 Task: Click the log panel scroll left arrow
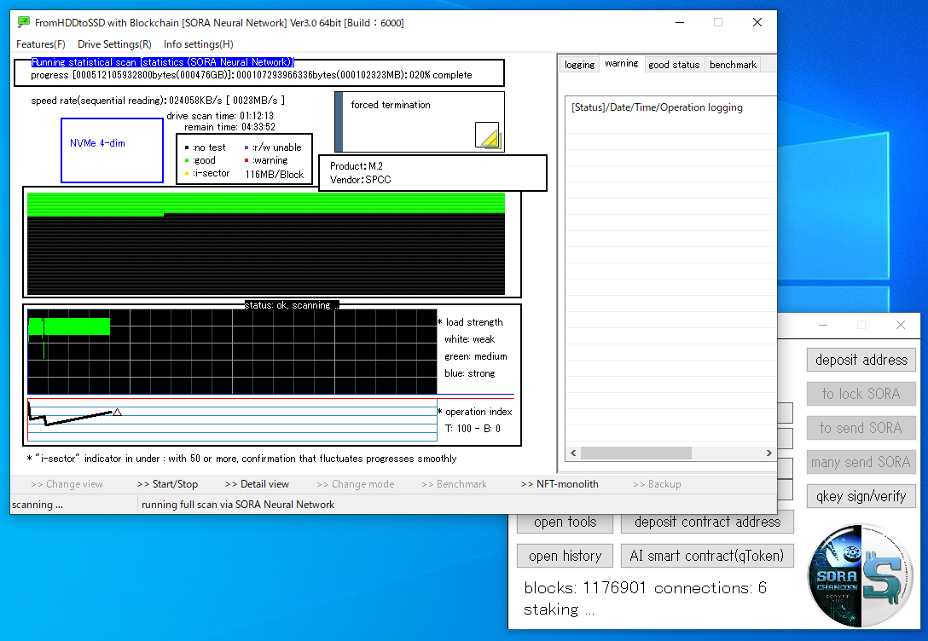[573, 453]
